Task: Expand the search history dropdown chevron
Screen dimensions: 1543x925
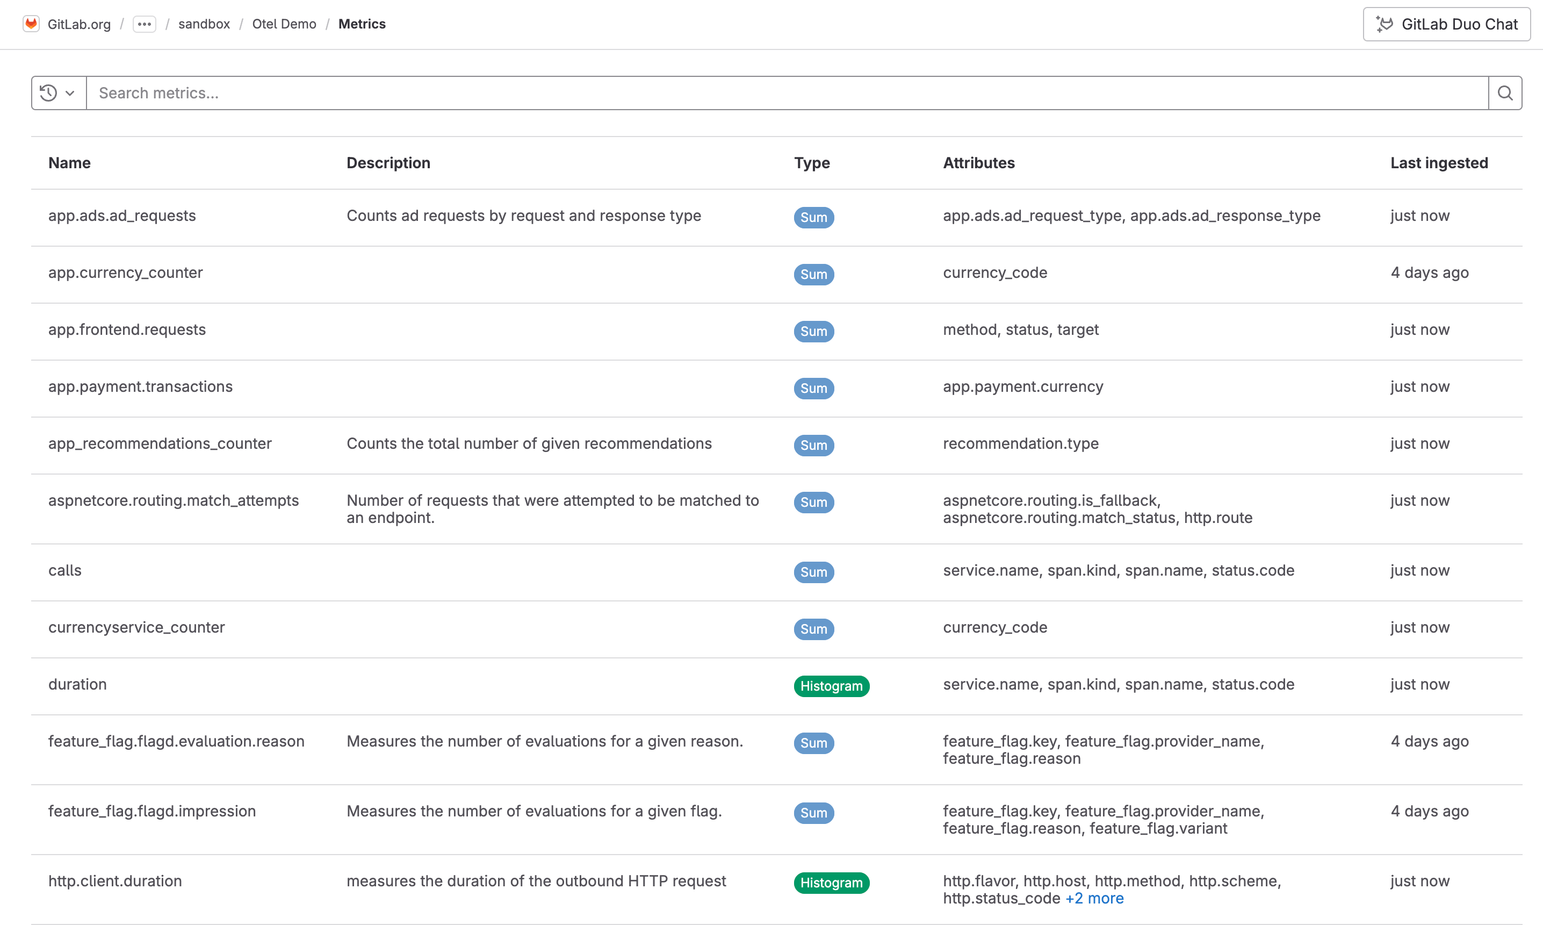Action: (x=70, y=92)
